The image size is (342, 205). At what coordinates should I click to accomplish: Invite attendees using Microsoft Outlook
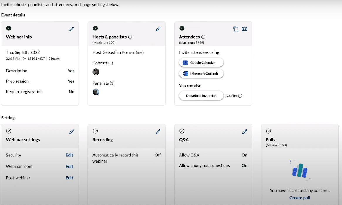(201, 74)
